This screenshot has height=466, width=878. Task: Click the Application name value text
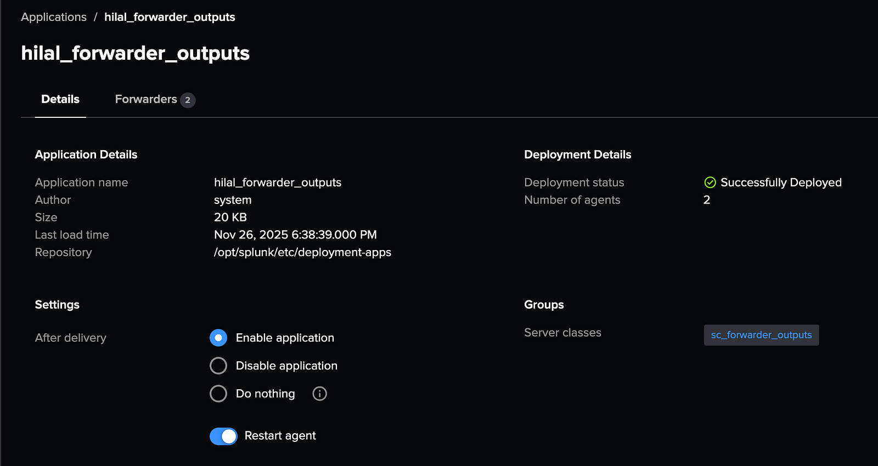point(278,183)
